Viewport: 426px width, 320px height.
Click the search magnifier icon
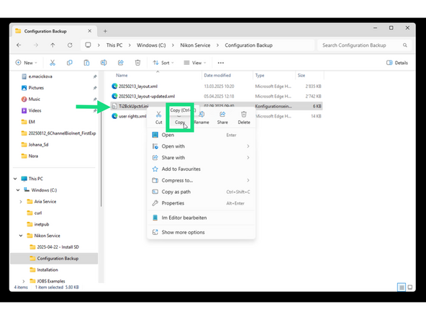point(405,45)
